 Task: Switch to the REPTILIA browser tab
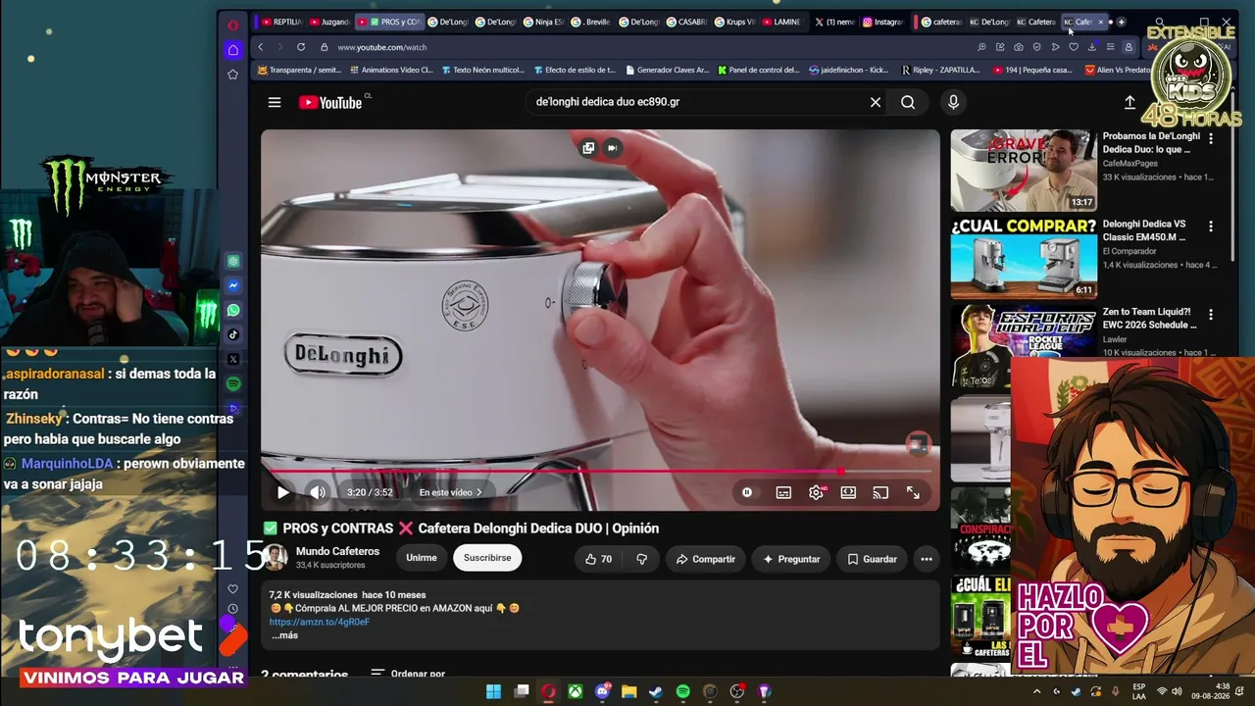[x=281, y=22]
